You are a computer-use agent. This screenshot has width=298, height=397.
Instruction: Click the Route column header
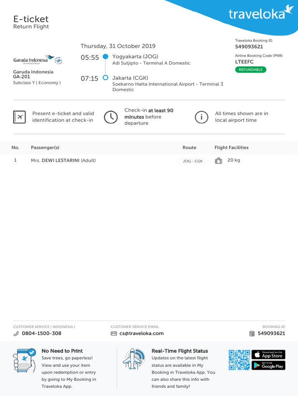[x=189, y=148]
